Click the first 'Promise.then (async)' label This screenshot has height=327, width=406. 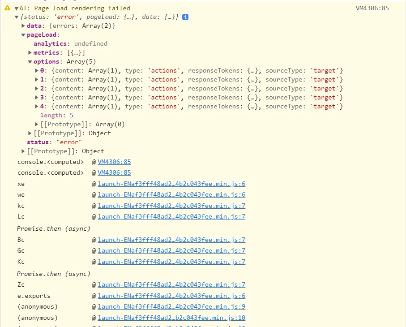coord(53,229)
